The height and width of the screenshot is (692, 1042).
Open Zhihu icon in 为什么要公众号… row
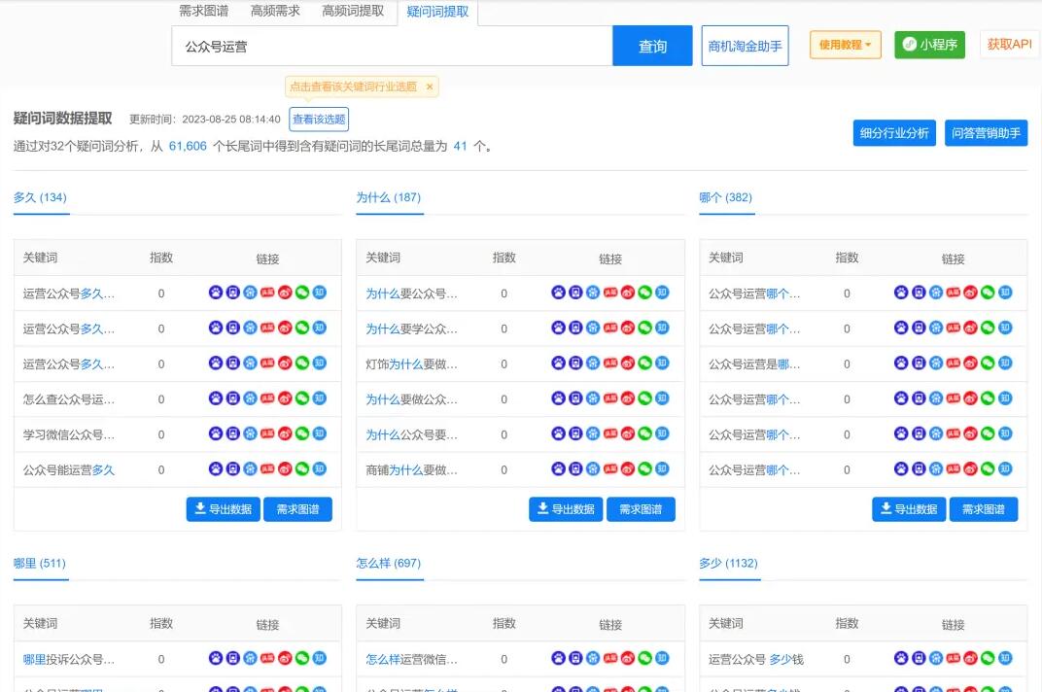click(x=663, y=292)
